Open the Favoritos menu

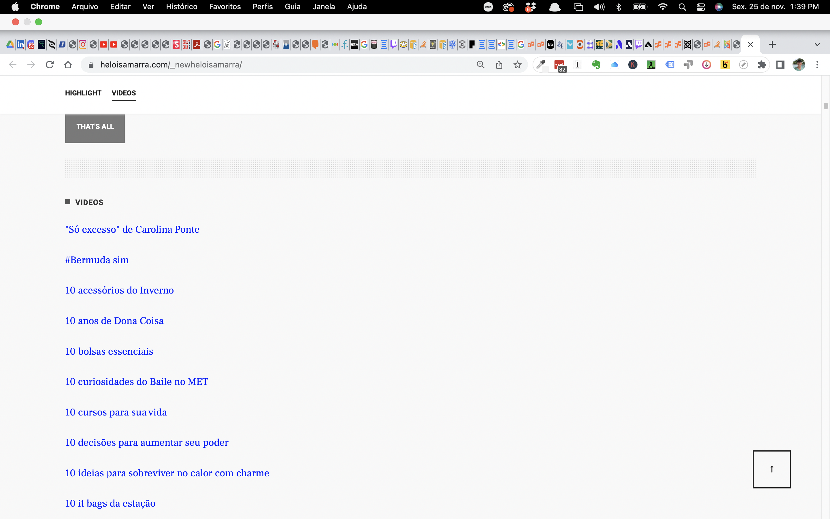(225, 7)
